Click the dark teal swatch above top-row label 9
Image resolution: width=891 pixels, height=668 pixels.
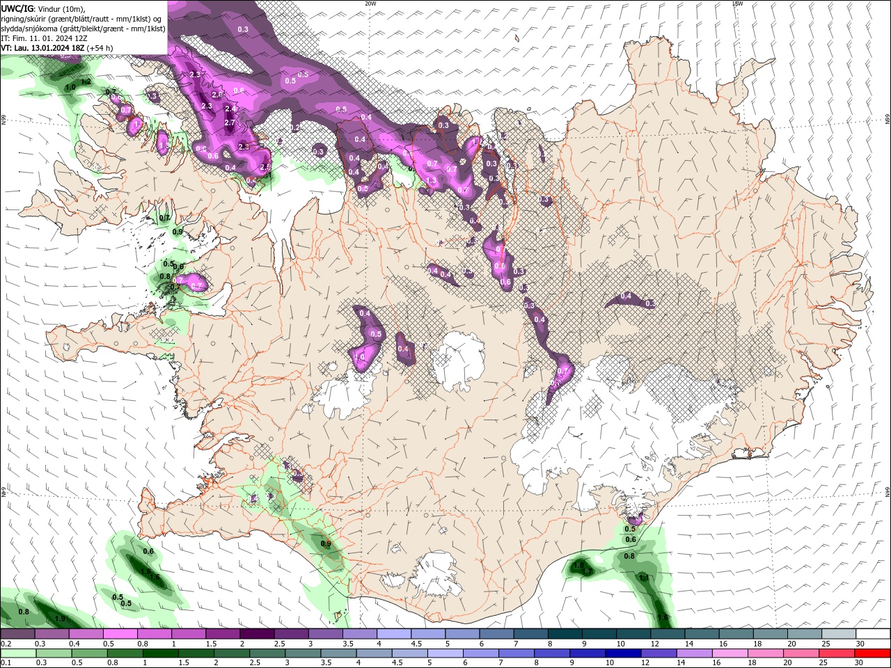pyautogui.click(x=599, y=634)
